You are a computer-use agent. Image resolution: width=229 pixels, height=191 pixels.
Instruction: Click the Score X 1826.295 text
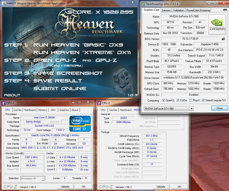click(x=101, y=12)
